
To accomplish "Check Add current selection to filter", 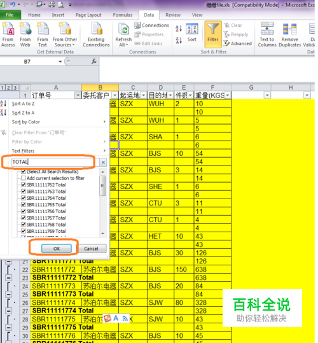I will [x=24, y=178].
